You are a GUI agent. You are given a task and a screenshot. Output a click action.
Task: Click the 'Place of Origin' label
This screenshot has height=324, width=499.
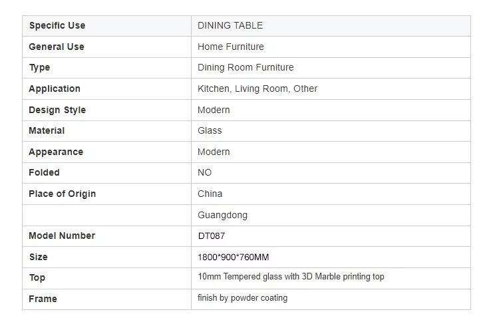63,194
